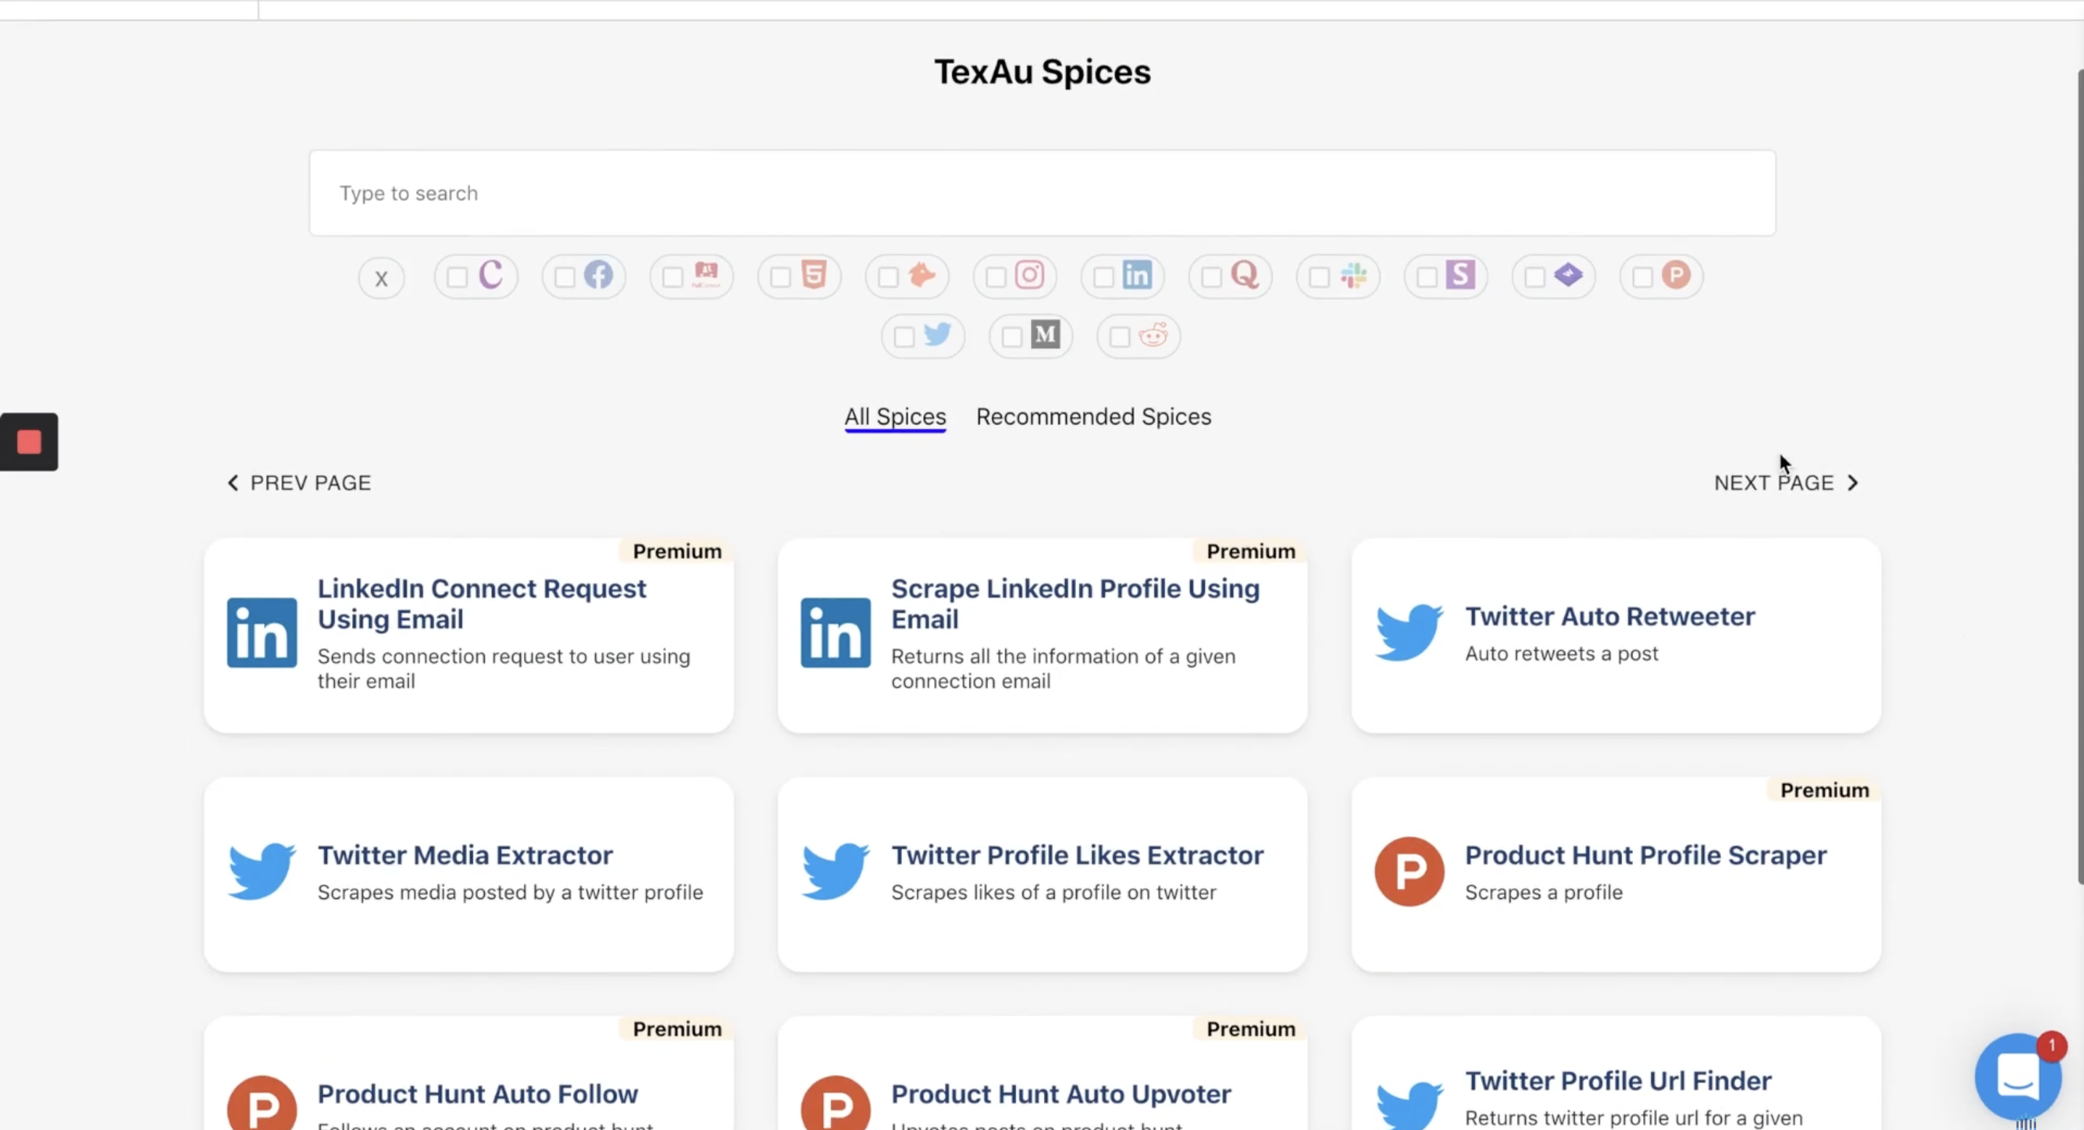Screen dimensions: 2084x1130
Task: Click the chevron left of PREV PAGE
Action: click(233, 483)
